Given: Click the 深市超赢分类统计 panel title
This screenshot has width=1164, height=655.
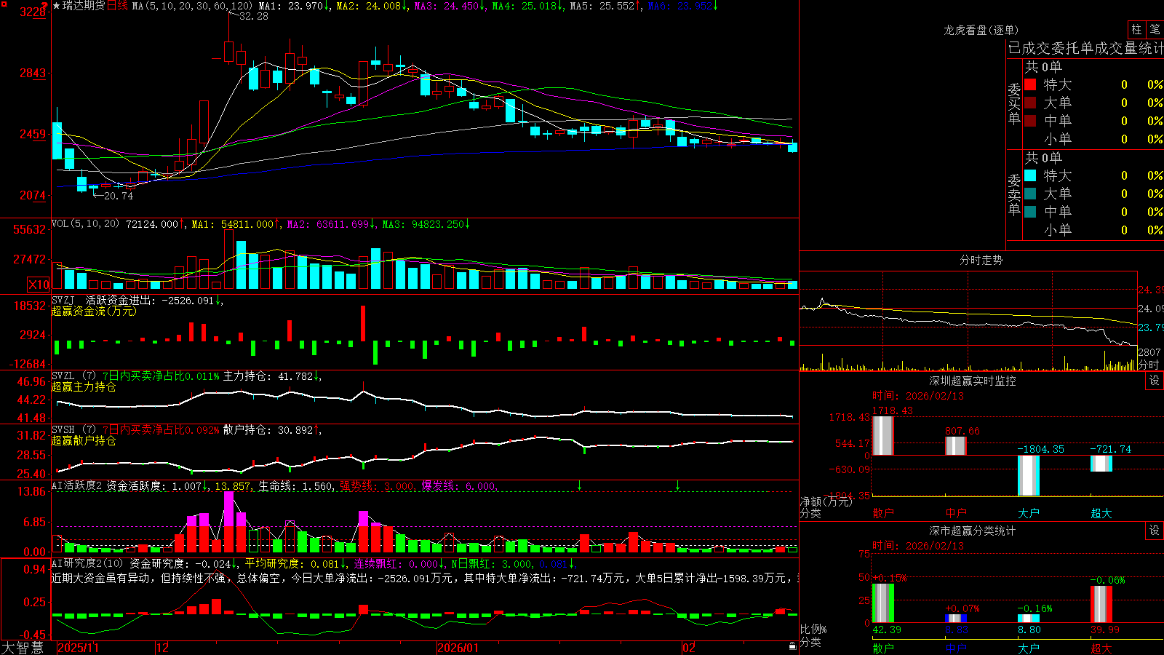Looking at the screenshot, I should pos(972,531).
